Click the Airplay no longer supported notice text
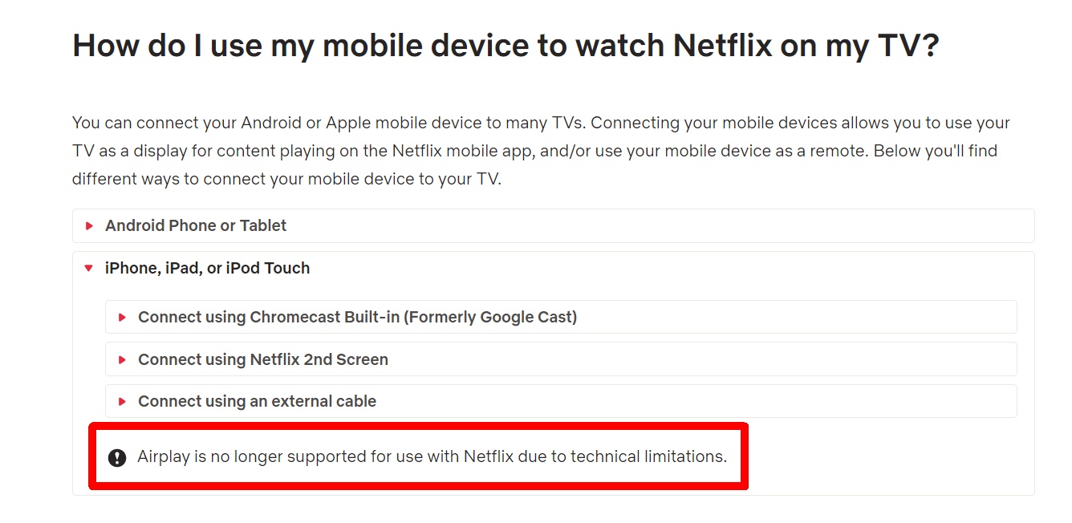 point(432,457)
